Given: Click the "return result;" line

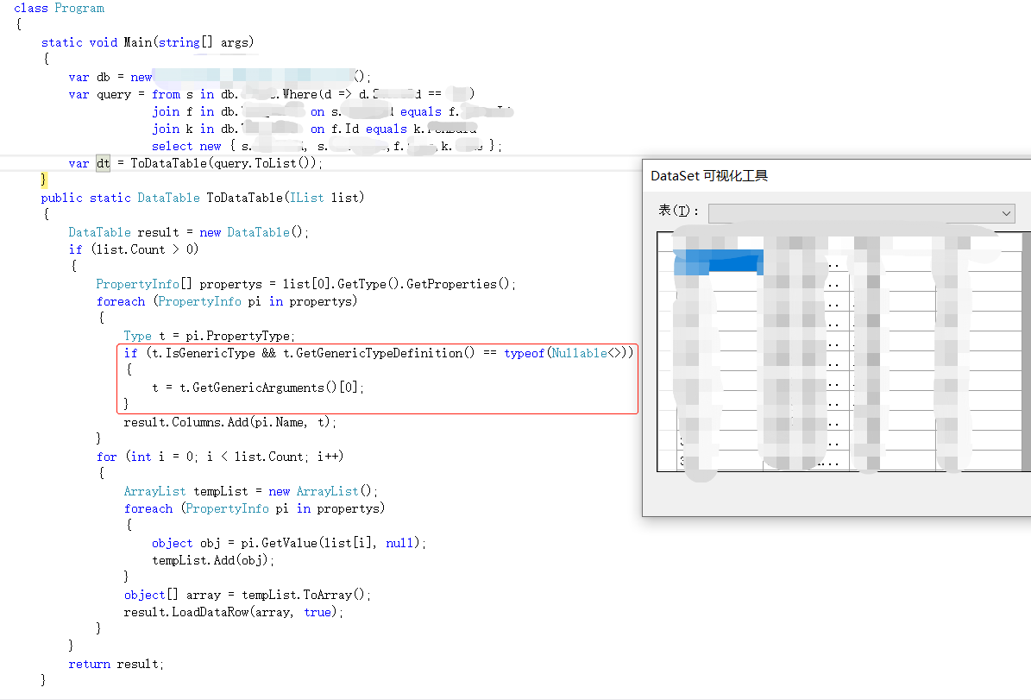Looking at the screenshot, I should [116, 664].
